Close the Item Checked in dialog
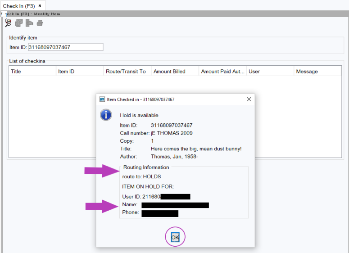This screenshot has height=253, width=349. pos(249,99)
